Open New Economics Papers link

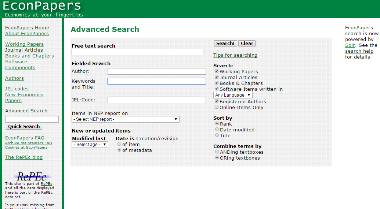[x=24, y=98]
